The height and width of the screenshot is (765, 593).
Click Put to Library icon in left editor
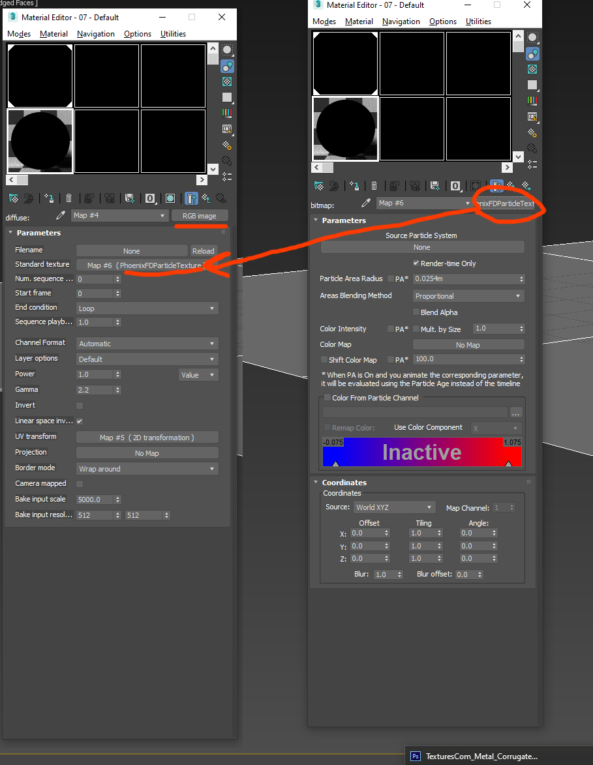click(x=129, y=198)
